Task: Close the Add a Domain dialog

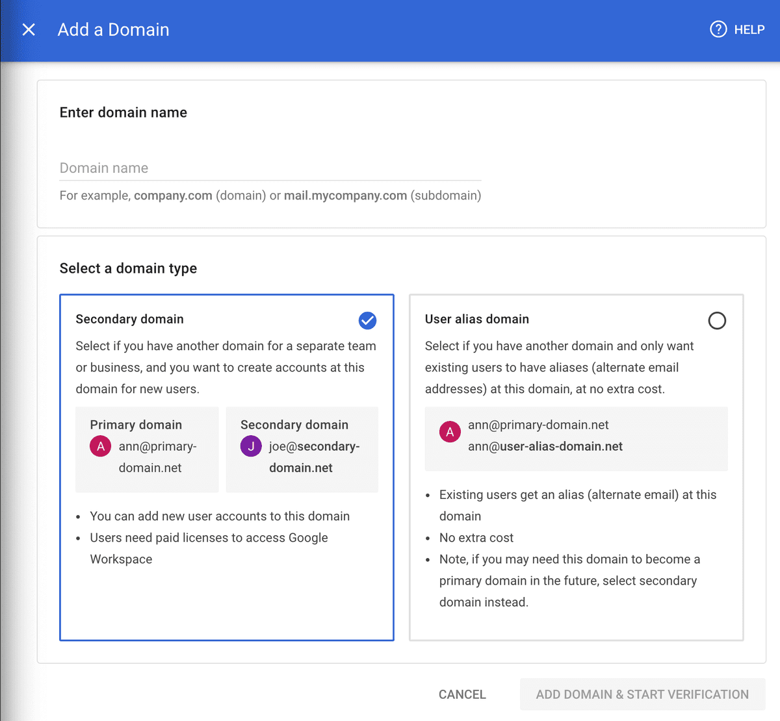Action: click(x=29, y=30)
